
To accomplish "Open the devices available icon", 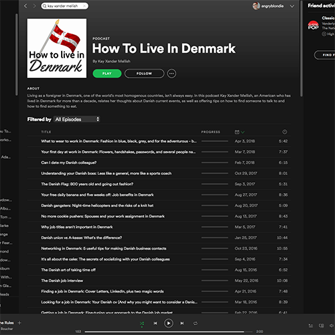I will click(322, 326).
